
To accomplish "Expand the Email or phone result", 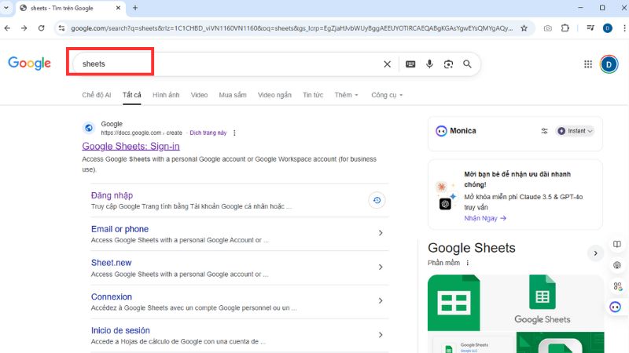I will tap(381, 233).
